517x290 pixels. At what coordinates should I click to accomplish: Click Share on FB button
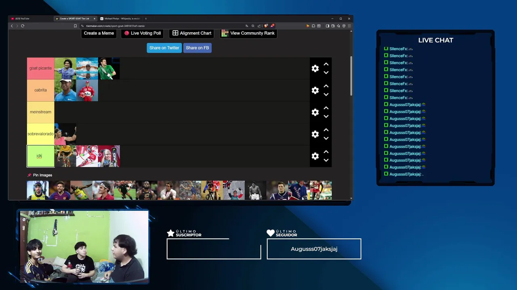tap(198, 48)
